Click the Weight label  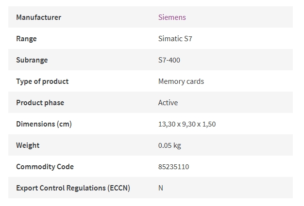(28, 145)
